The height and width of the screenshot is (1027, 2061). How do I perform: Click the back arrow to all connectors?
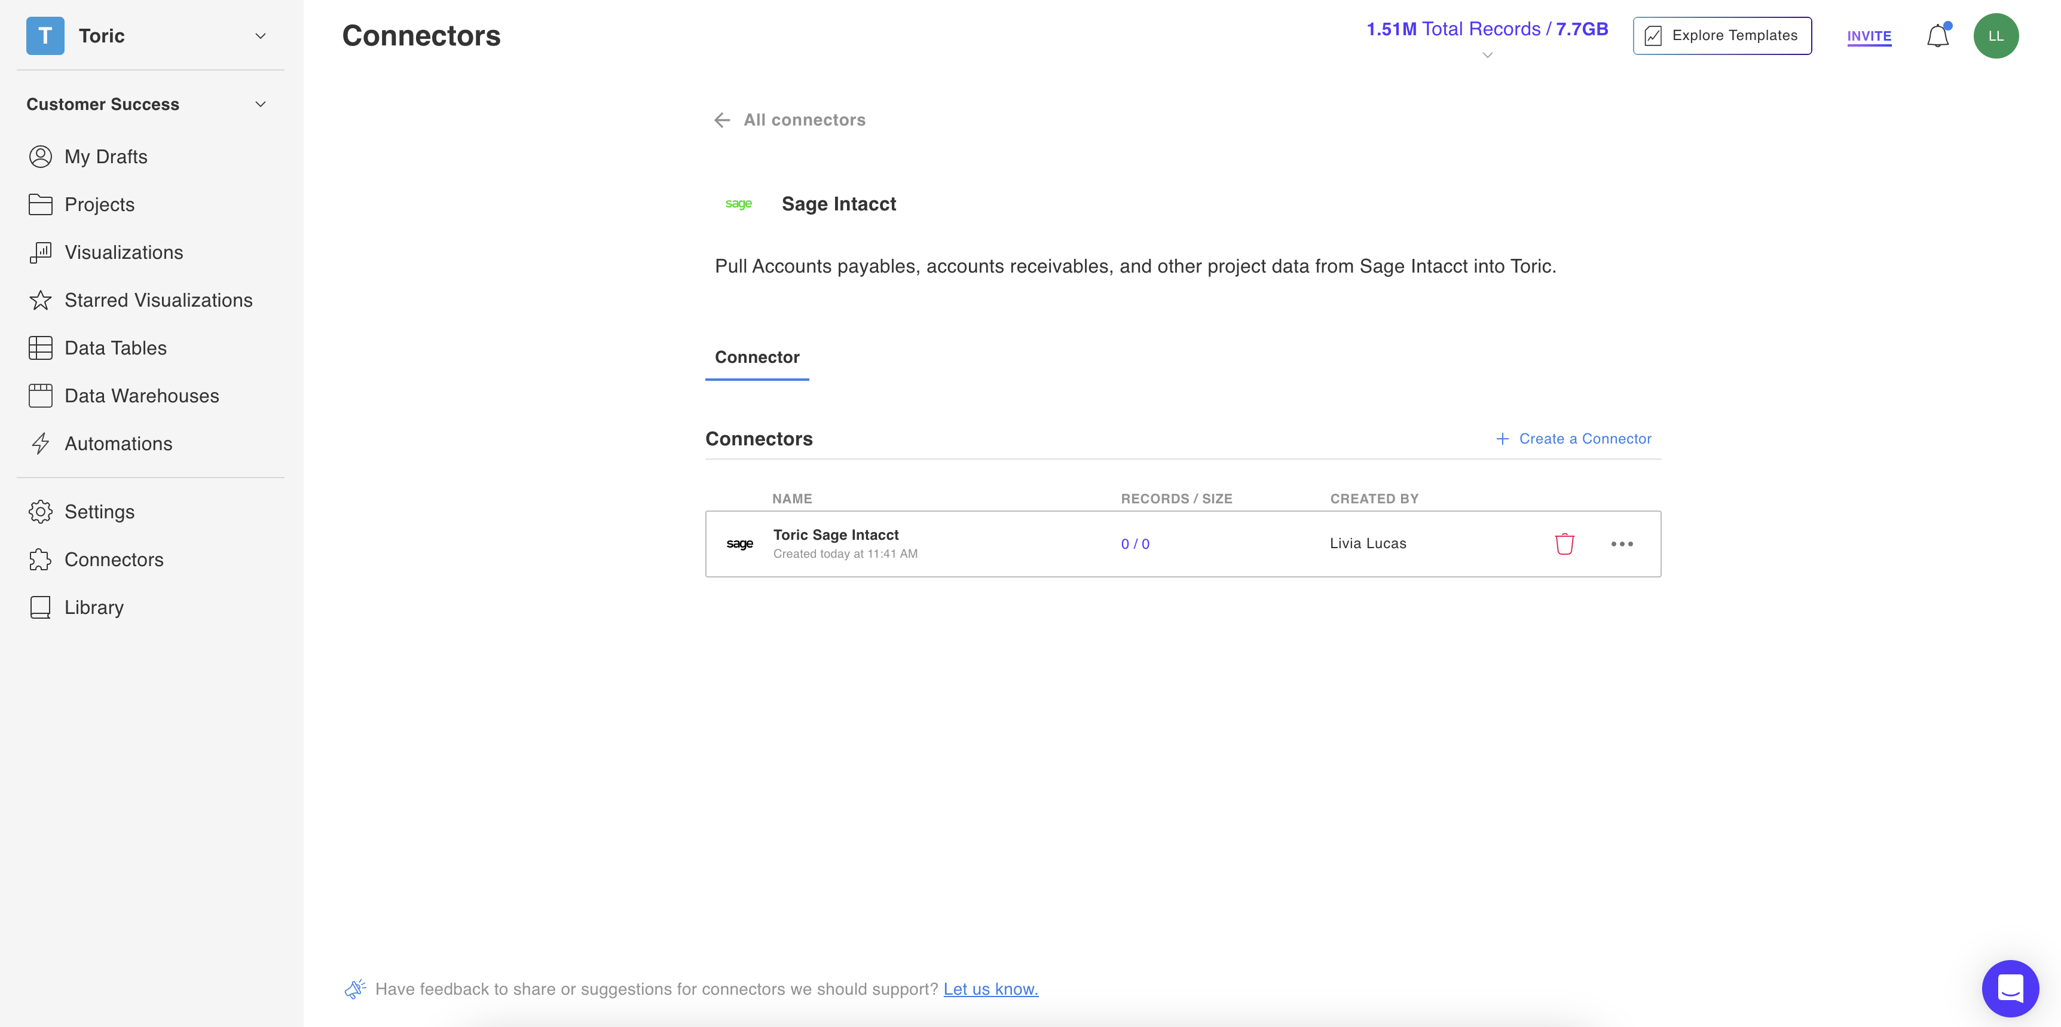click(x=721, y=120)
